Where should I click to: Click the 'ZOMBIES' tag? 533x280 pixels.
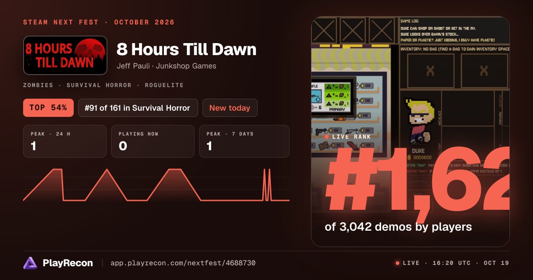point(38,85)
